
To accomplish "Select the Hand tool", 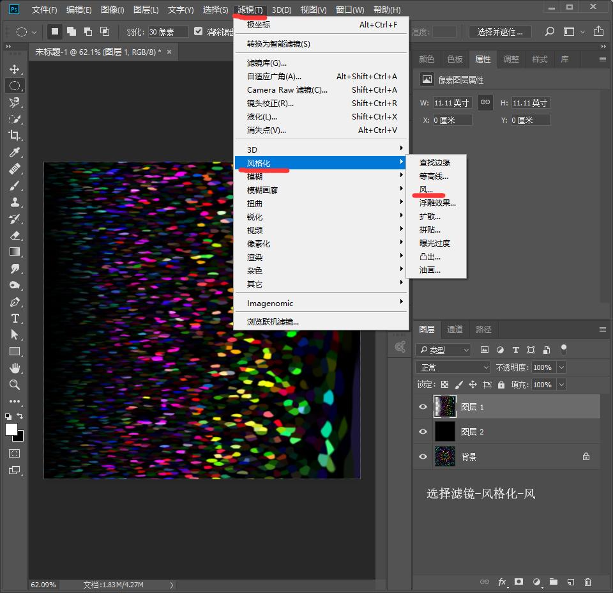I will coord(14,368).
